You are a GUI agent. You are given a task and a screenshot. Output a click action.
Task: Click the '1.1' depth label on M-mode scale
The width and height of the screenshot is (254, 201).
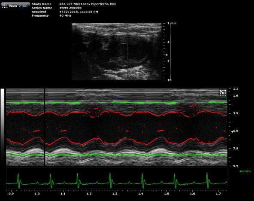click(236, 88)
